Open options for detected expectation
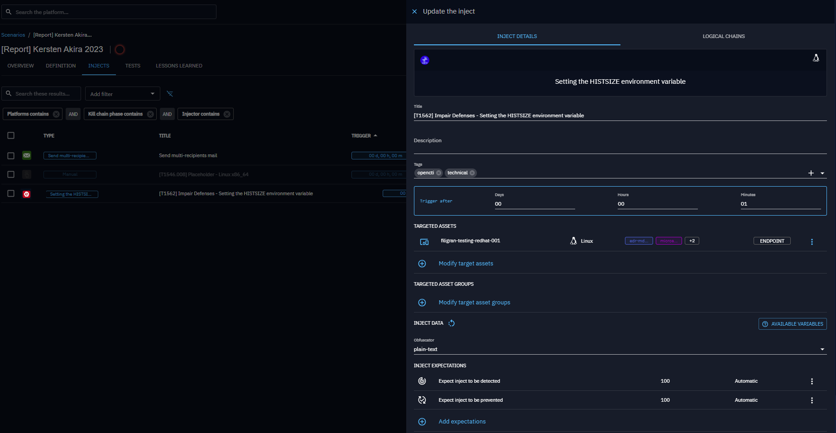Image resolution: width=836 pixels, height=433 pixels. pyautogui.click(x=812, y=381)
